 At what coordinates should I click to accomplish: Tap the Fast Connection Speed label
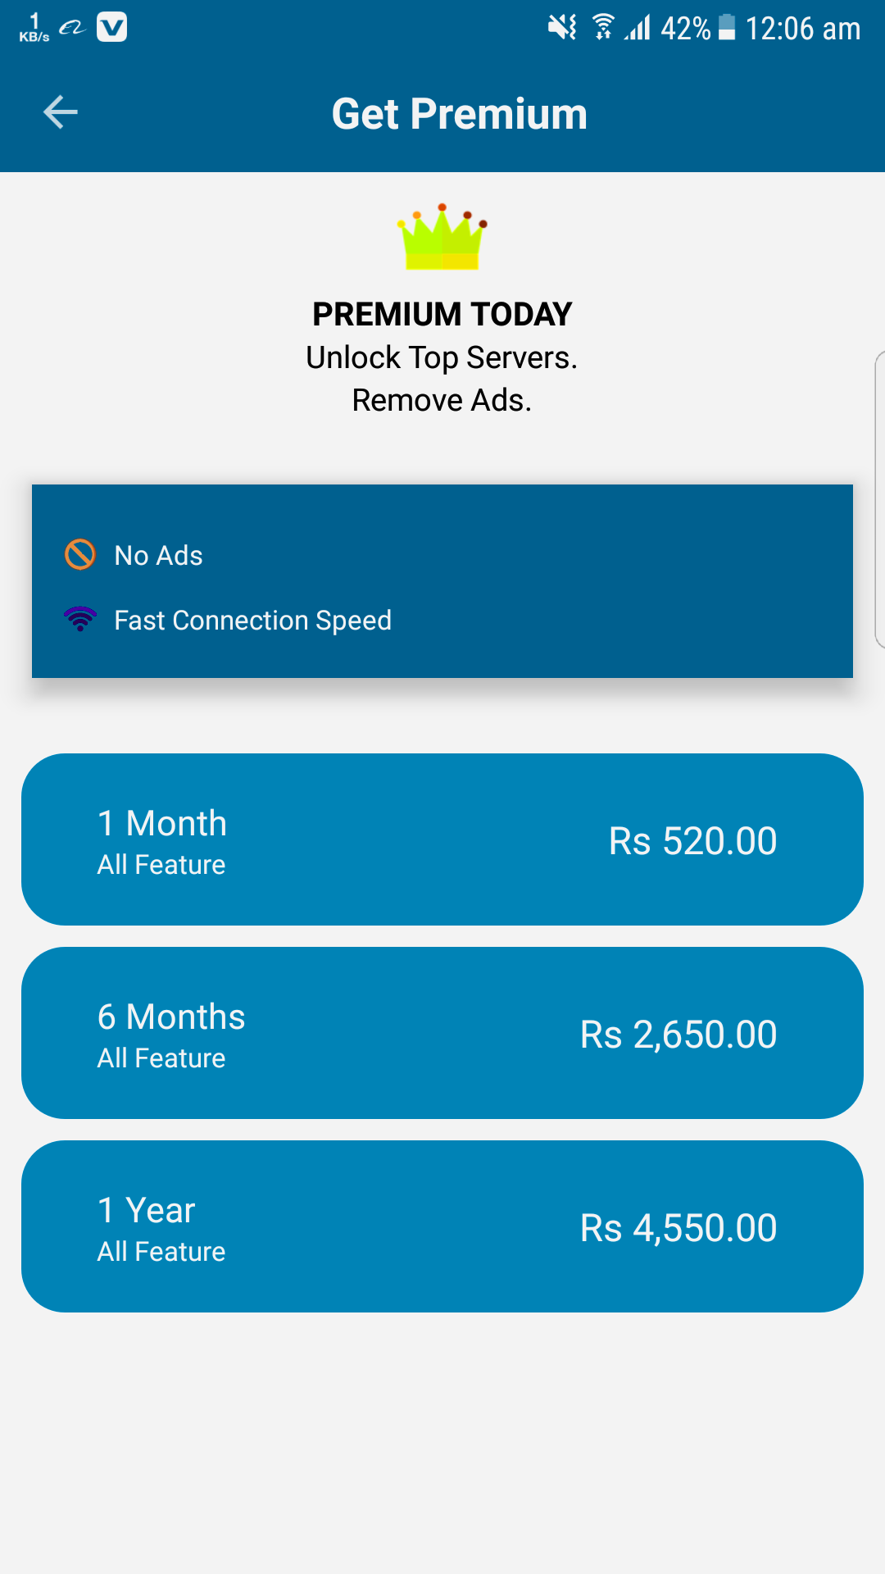click(x=252, y=621)
